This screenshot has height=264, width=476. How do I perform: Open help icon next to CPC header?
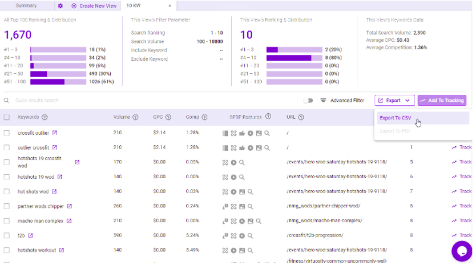coord(168,117)
